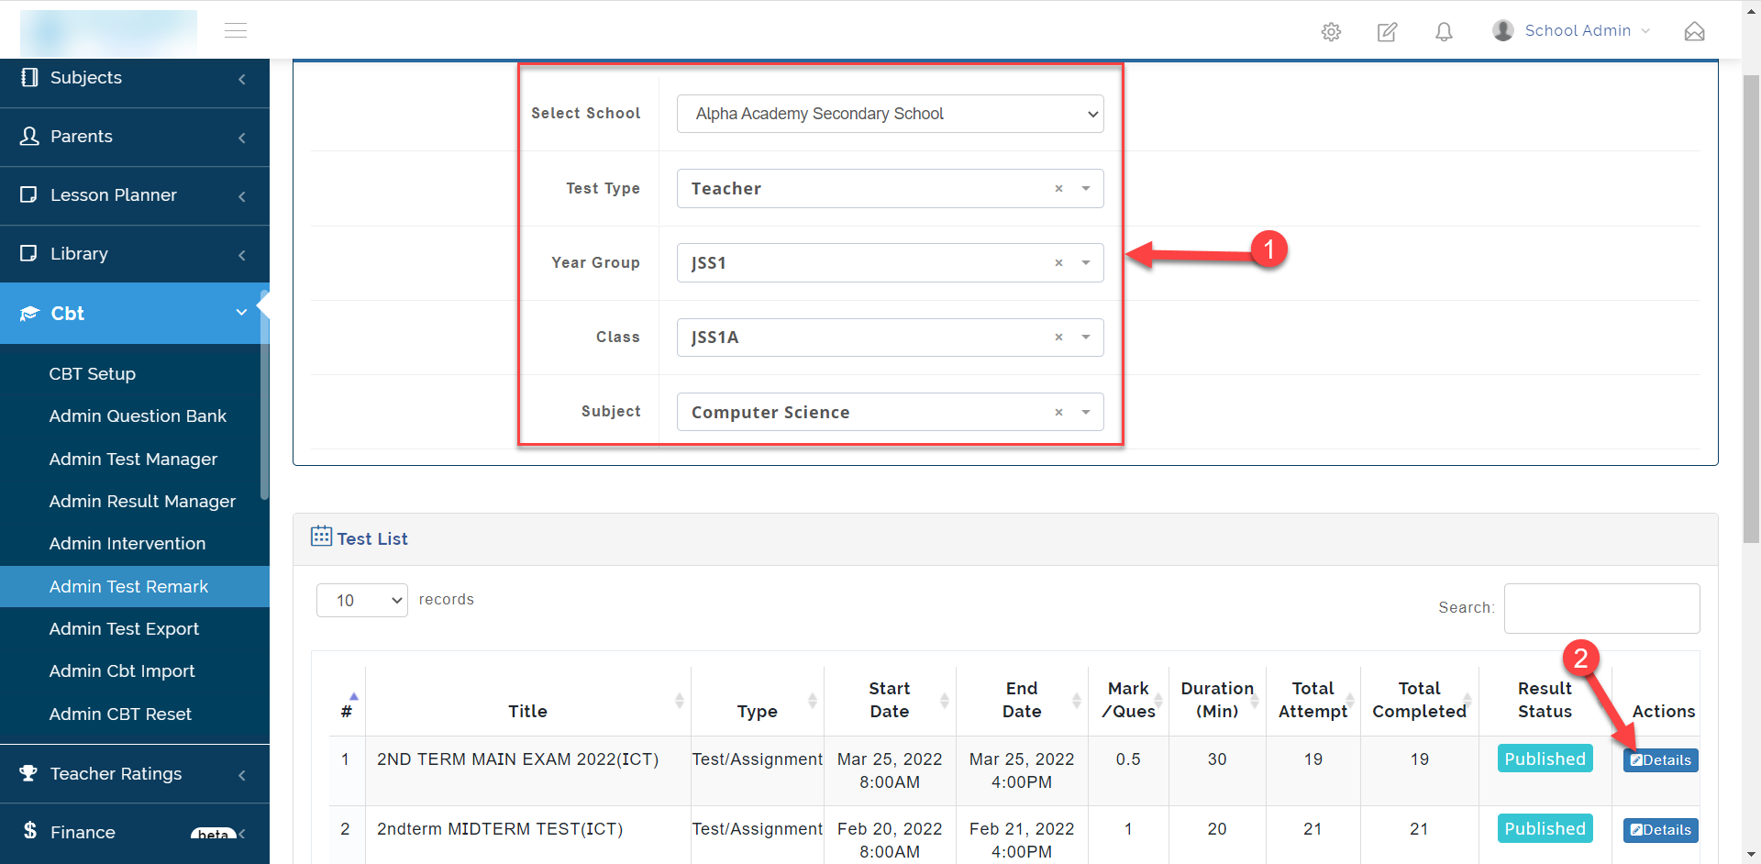This screenshot has width=1761, height=864.
Task: Open CBT Setup submenu item
Action: tap(93, 373)
